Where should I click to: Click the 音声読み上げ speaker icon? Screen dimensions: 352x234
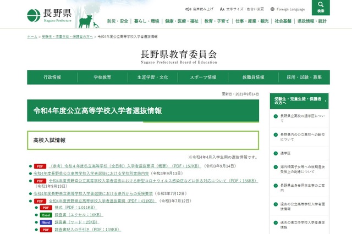(x=188, y=9)
